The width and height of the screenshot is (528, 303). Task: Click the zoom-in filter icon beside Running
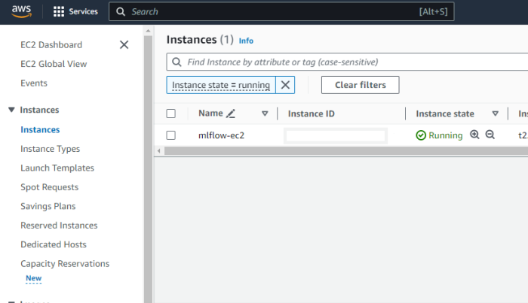point(474,135)
